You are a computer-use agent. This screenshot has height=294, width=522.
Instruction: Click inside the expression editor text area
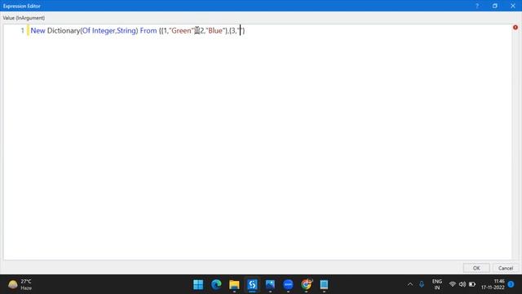pyautogui.click(x=258, y=141)
